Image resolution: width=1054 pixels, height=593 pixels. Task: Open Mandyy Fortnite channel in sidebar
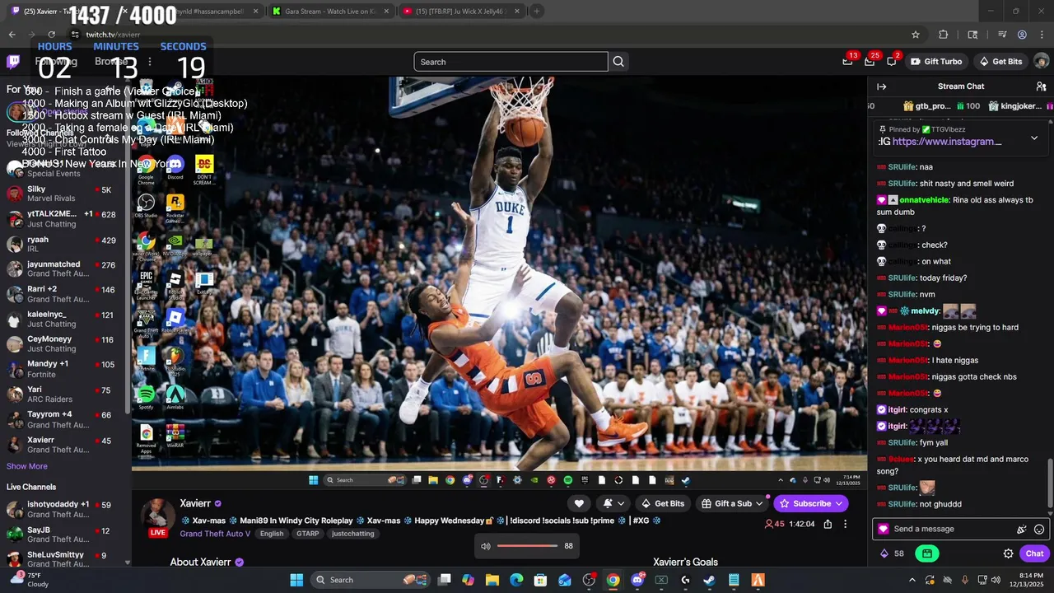pos(63,369)
